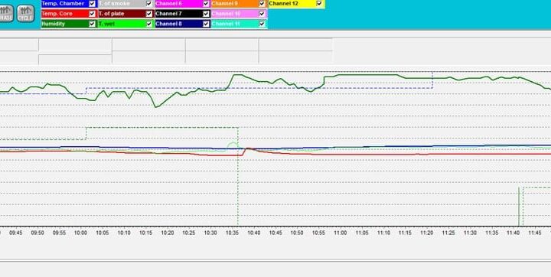Click the 11:10 time axis label
The width and height of the screenshot is (551, 277).
tap(383, 233)
